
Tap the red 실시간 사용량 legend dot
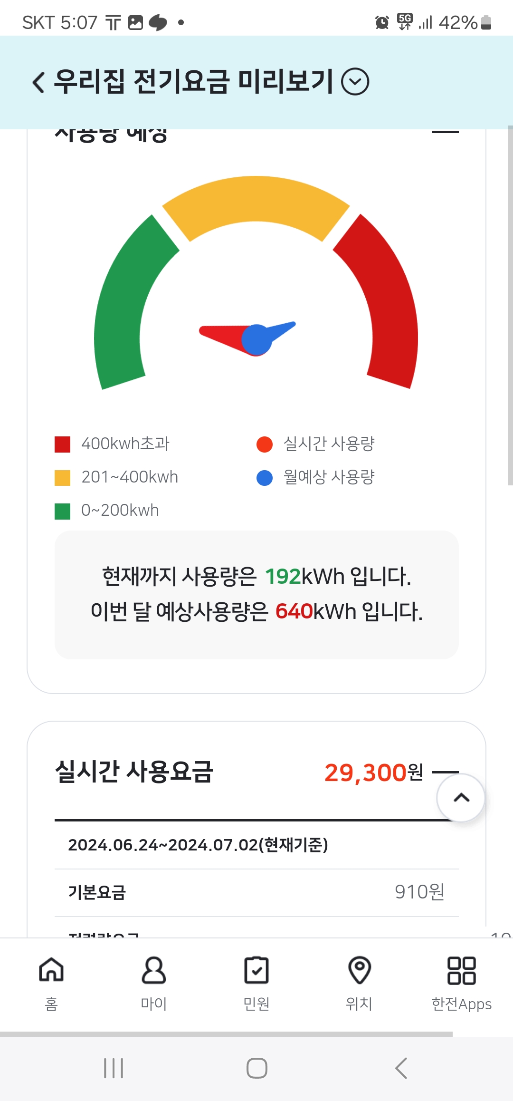pyautogui.click(x=265, y=444)
